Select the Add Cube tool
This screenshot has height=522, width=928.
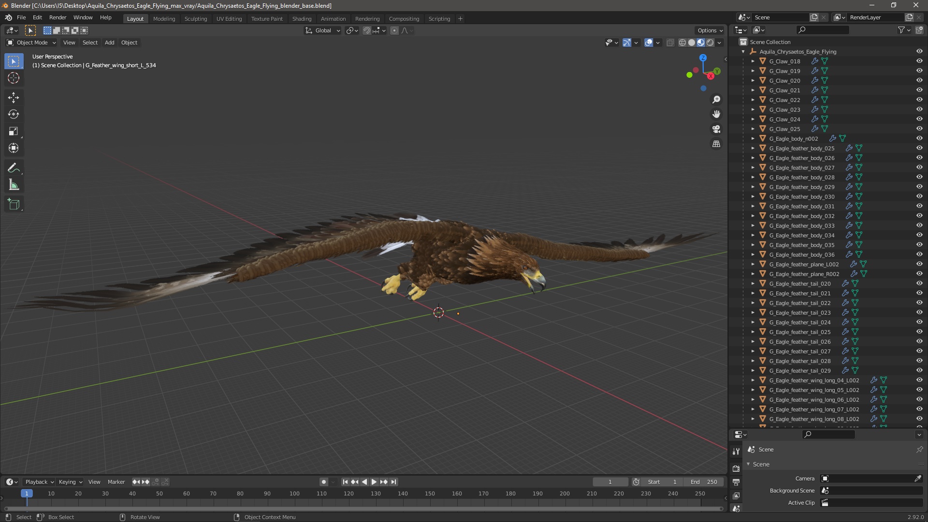(14, 204)
